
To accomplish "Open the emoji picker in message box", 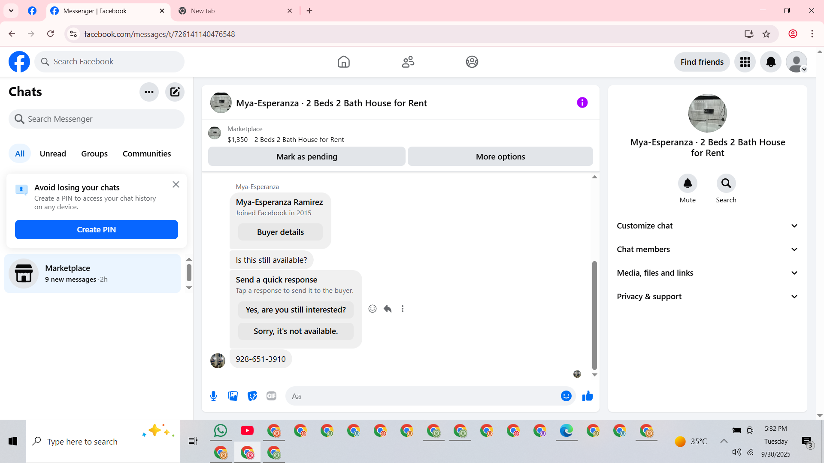I will click(x=566, y=396).
